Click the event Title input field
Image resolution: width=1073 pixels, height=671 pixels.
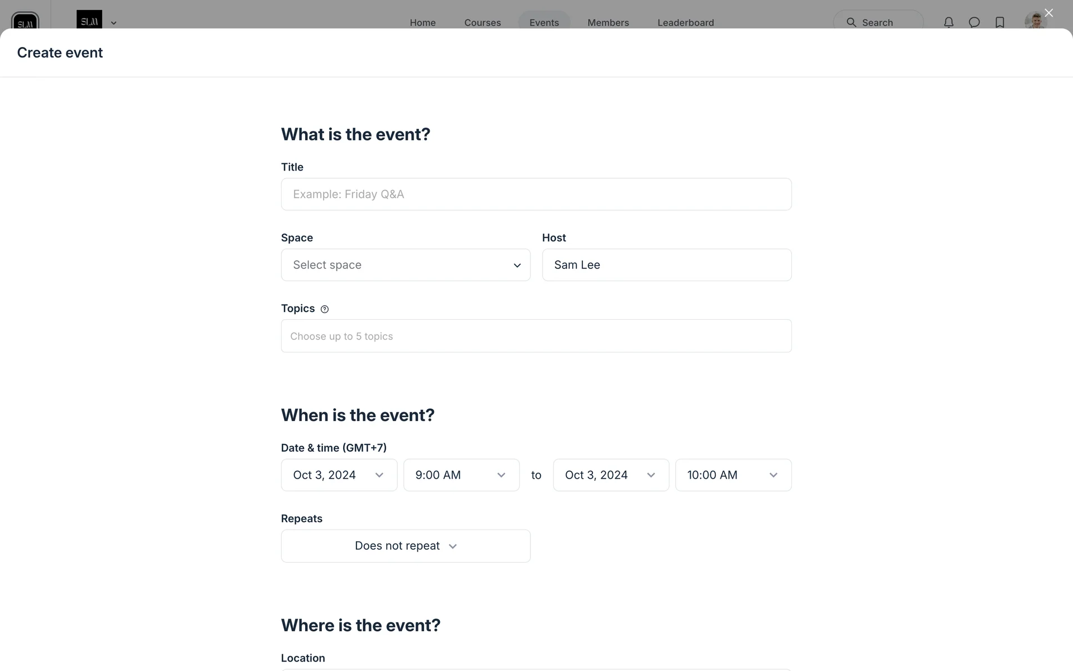click(x=536, y=194)
